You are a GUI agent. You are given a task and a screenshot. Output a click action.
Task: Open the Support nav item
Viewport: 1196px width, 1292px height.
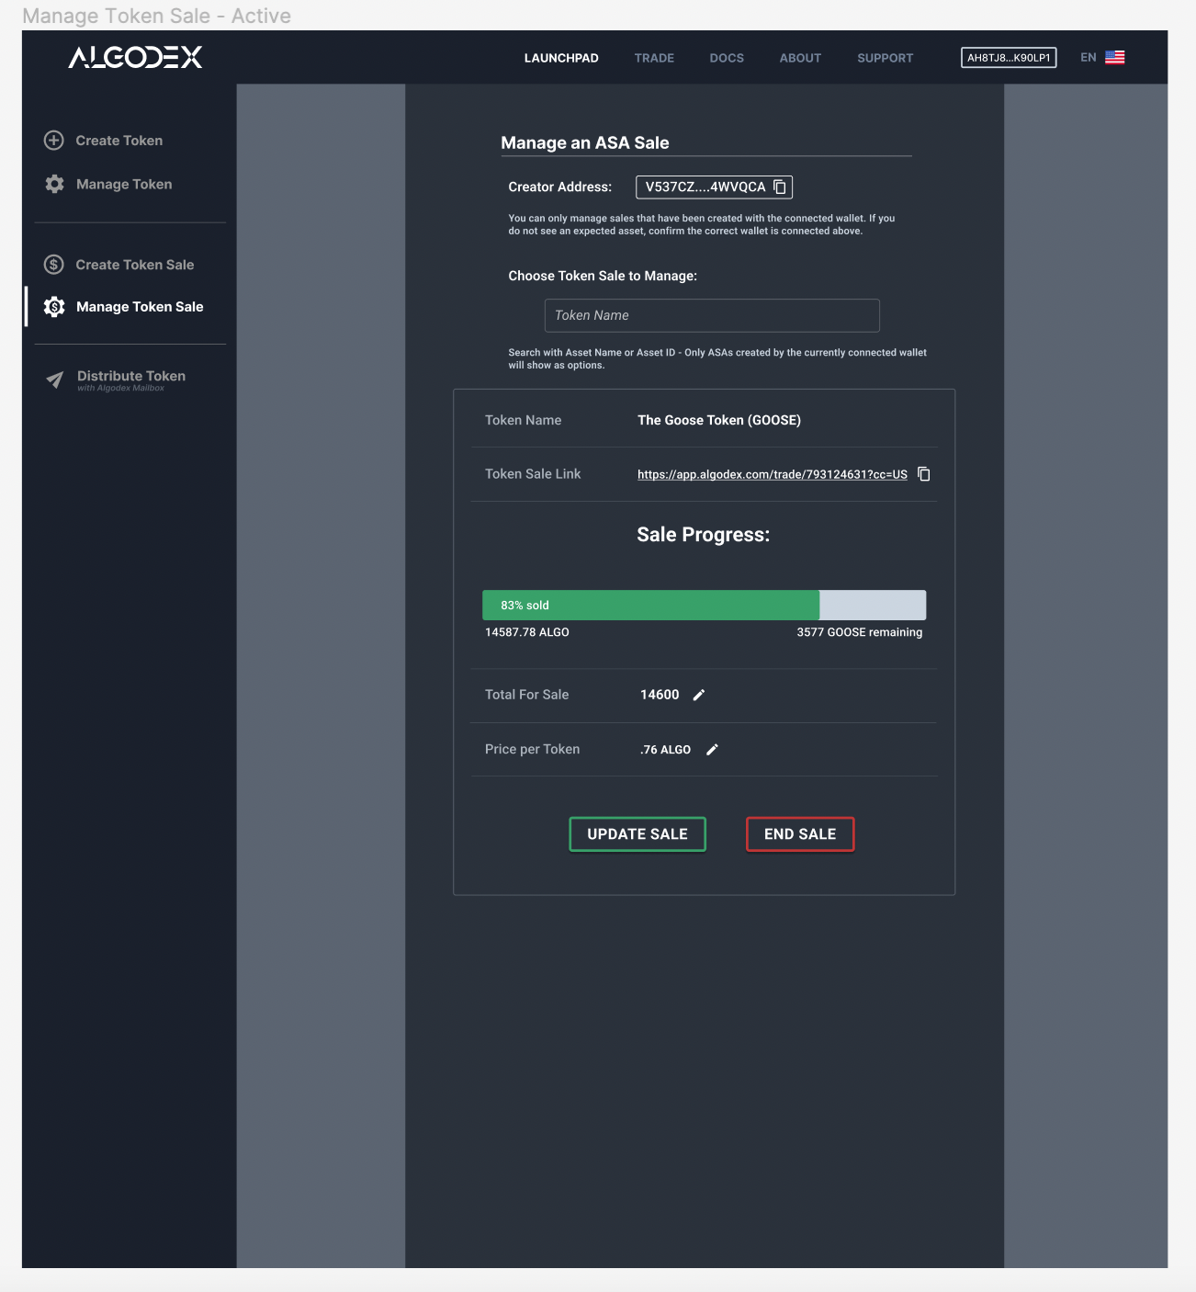(x=886, y=58)
